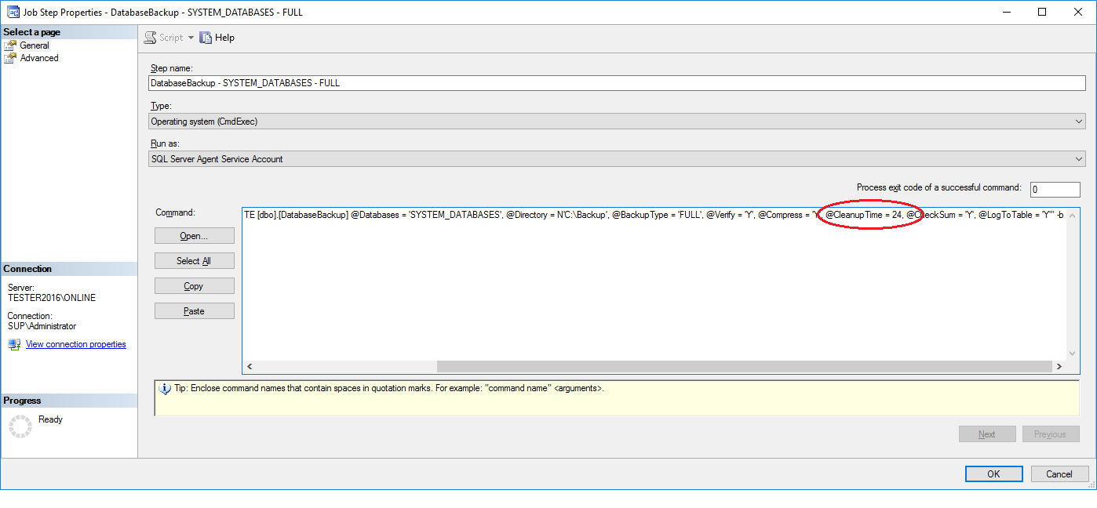Click the OK button

pyautogui.click(x=993, y=474)
